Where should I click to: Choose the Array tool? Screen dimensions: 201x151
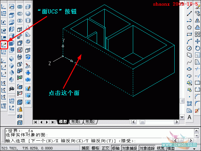point(198,34)
